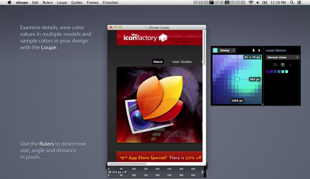Viewport: 310px width, 179px height.
Task: Open the Guides menu
Action: (77, 3)
